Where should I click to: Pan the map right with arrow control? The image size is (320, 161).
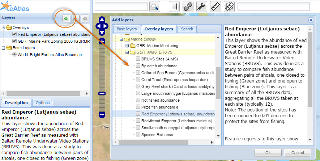tap(105, 26)
